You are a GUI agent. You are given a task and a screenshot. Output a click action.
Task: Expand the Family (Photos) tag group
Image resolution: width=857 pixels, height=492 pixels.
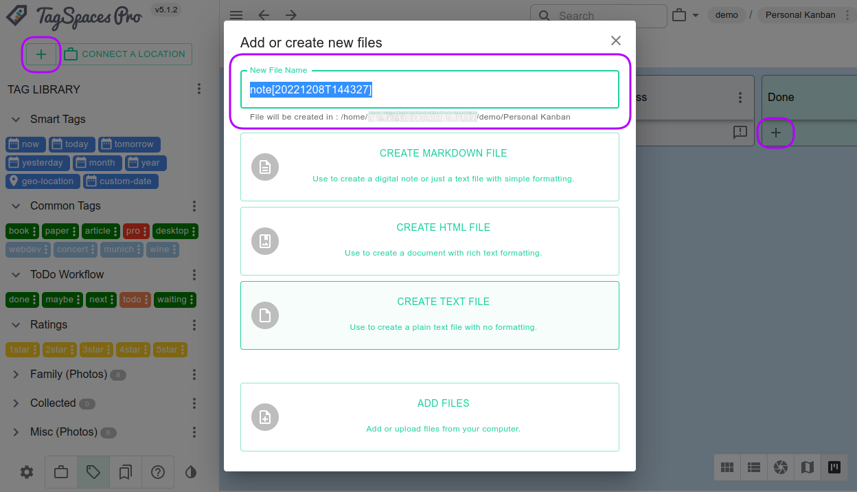[15, 374]
